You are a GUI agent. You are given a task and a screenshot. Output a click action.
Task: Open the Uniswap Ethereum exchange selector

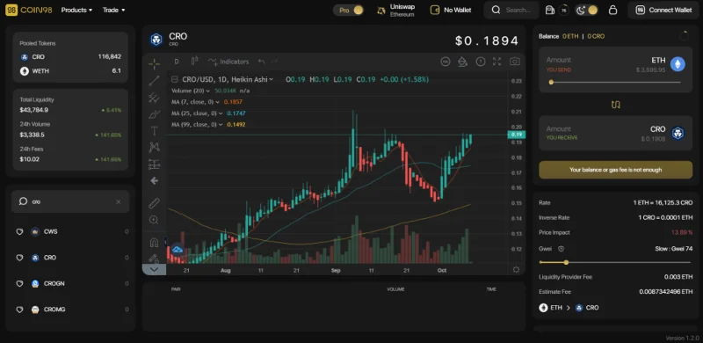click(x=396, y=10)
